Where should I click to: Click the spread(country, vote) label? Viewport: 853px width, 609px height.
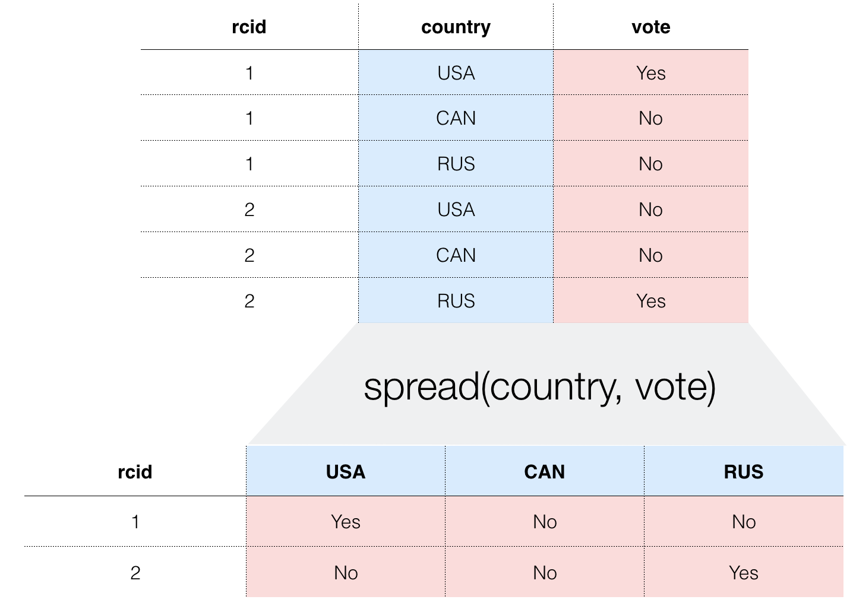click(539, 387)
